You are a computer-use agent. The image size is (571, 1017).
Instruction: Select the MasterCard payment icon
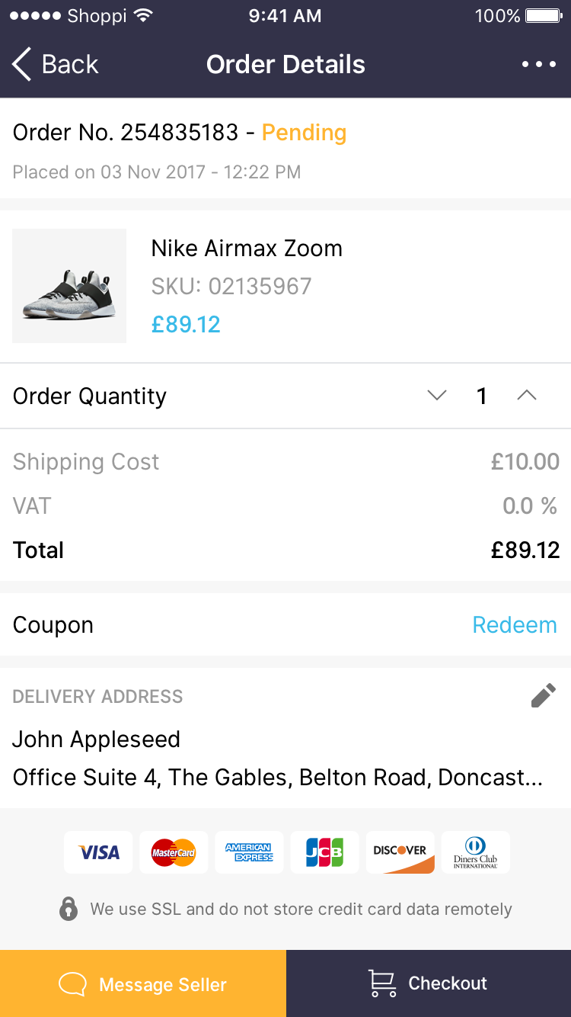click(174, 852)
